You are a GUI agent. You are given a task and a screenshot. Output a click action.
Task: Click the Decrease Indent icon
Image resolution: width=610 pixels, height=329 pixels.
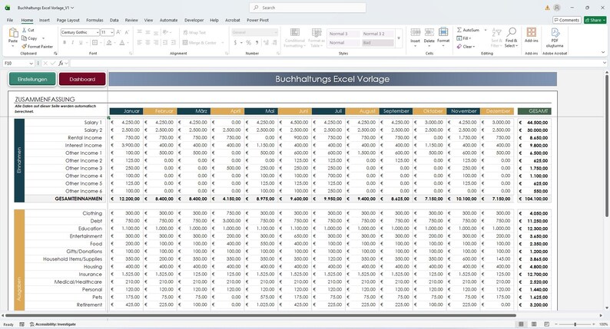[165, 42]
